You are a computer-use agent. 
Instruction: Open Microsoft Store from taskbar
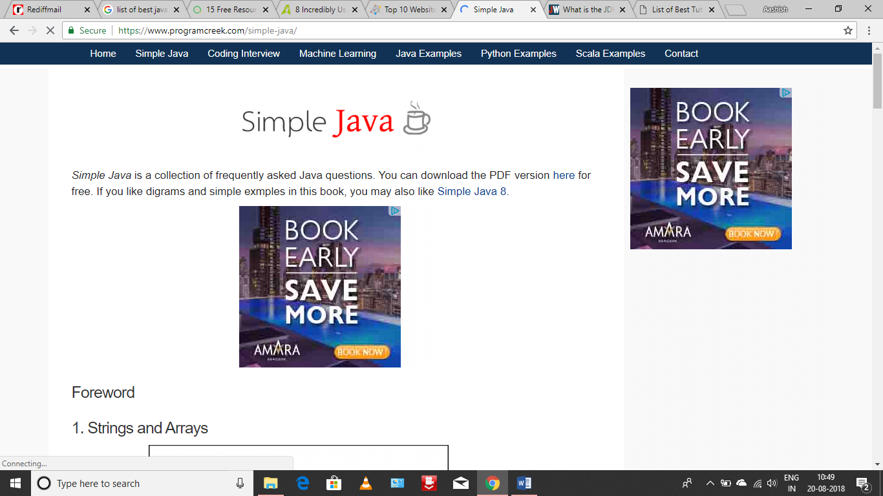[x=334, y=483]
